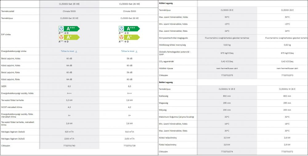
Task: Open the A+++ cooling energy label for Set 26 WE
Action: point(129,29)
